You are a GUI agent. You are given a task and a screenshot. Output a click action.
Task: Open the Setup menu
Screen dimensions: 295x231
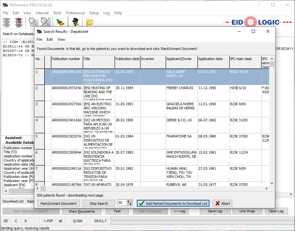tap(94, 13)
